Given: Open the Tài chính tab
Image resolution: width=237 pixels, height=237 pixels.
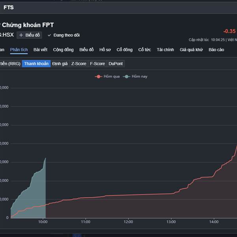Looking at the screenshot, I should click(165, 50).
